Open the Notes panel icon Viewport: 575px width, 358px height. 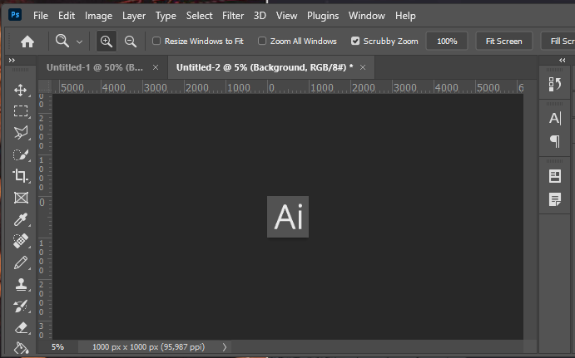(555, 199)
